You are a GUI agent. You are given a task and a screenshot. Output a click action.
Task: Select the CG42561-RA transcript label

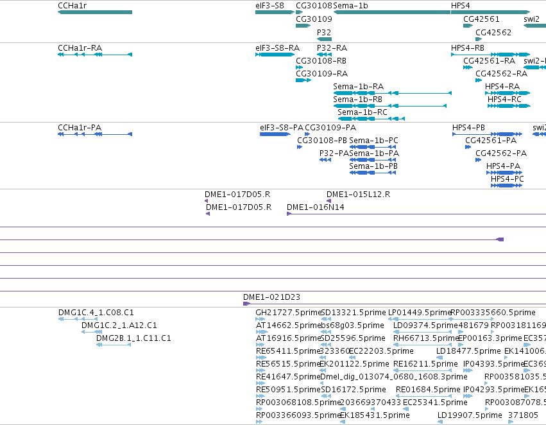[x=490, y=60]
